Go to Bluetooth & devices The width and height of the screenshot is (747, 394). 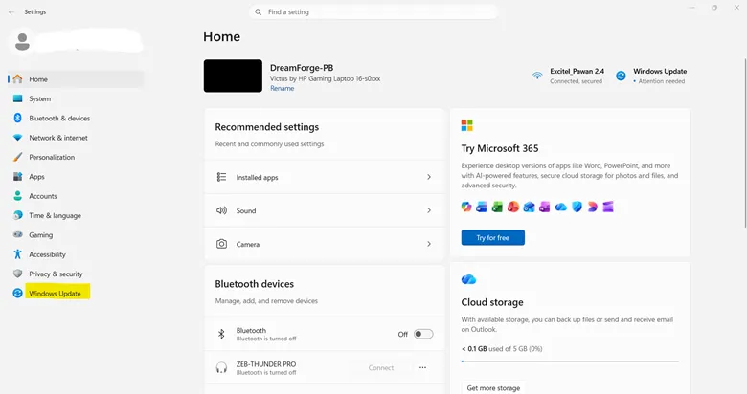tap(76, 118)
